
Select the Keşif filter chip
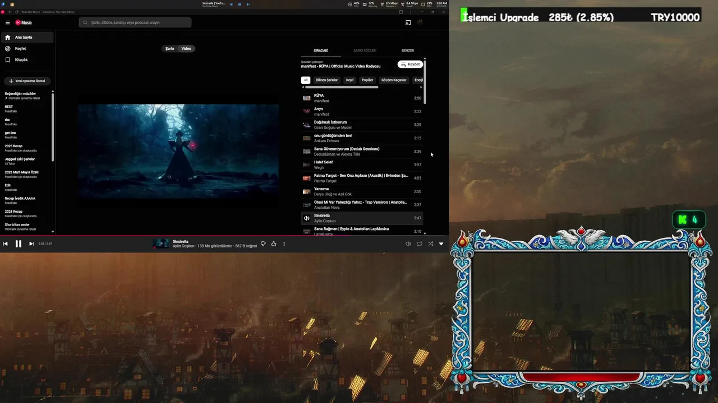tap(350, 80)
